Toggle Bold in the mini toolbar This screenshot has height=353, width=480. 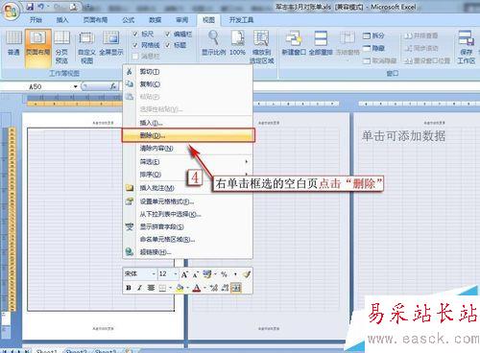pyautogui.click(x=129, y=288)
